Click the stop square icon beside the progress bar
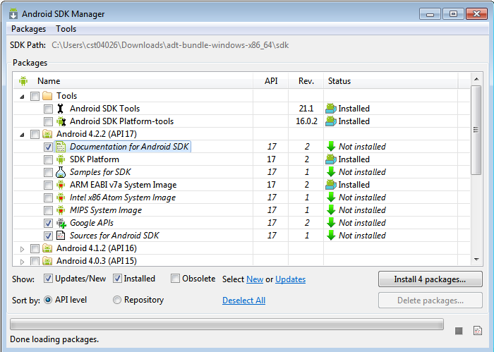 (x=459, y=331)
